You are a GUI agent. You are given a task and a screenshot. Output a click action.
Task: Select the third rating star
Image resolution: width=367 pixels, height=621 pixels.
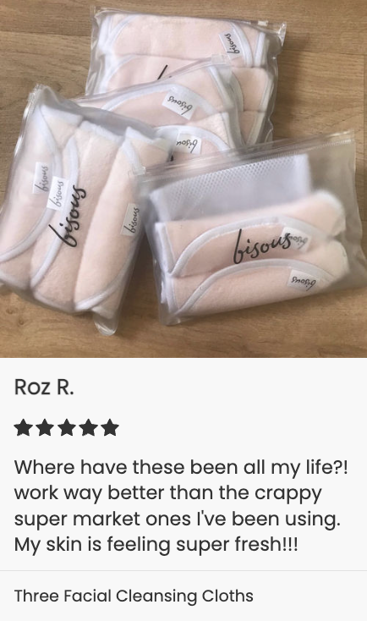pos(67,428)
